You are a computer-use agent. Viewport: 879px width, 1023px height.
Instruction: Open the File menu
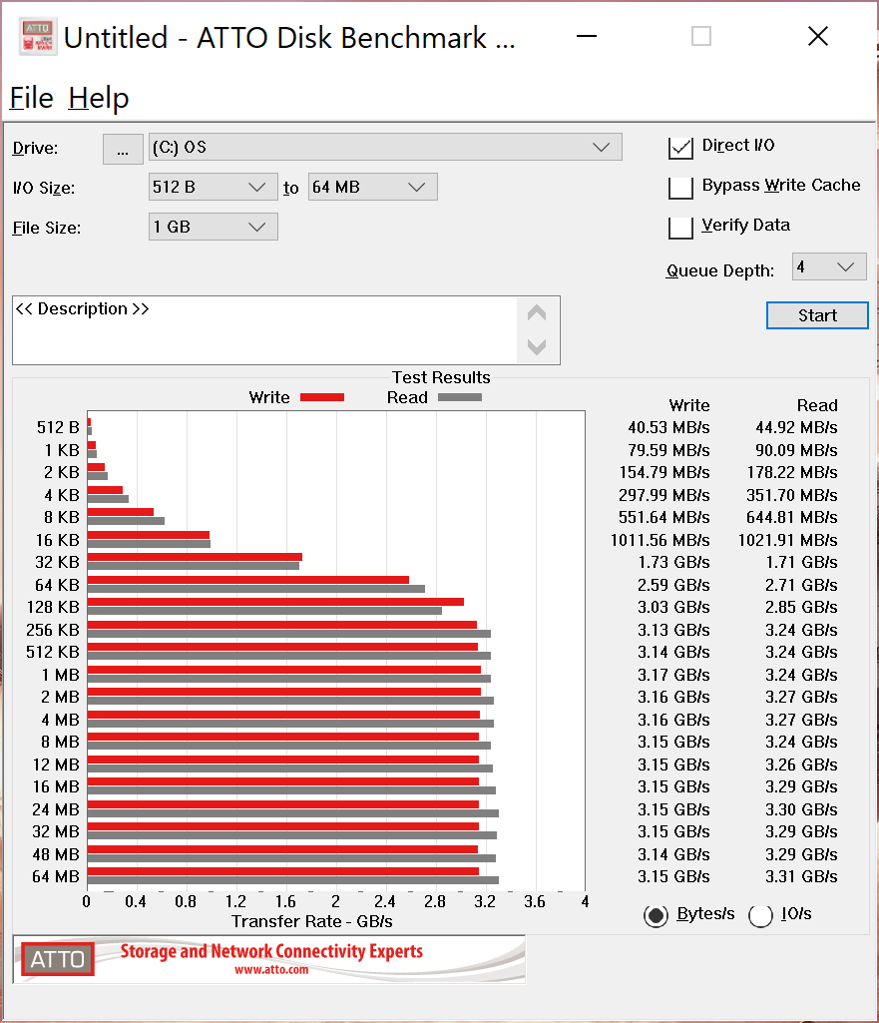pos(31,98)
